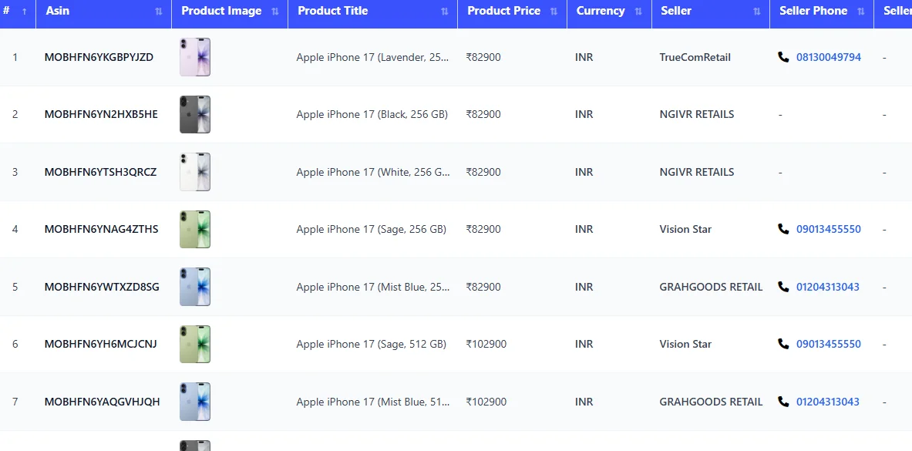Screen dimensions: 912x451
Task: Select ASIN MOBHFN6YAQGVHJQH
Action: (x=103, y=402)
